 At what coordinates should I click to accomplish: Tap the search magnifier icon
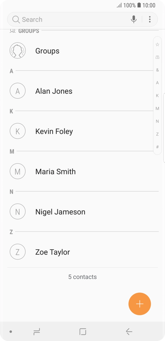coord(15,19)
